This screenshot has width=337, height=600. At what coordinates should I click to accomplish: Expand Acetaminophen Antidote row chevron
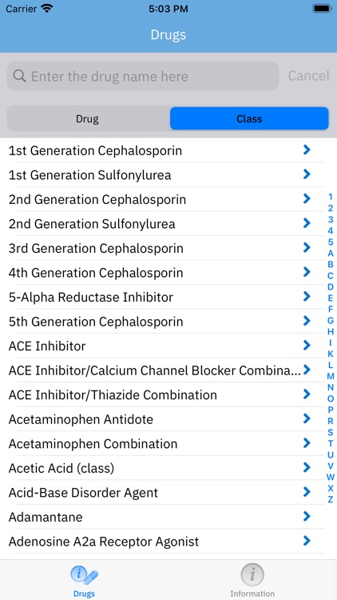coord(307,419)
